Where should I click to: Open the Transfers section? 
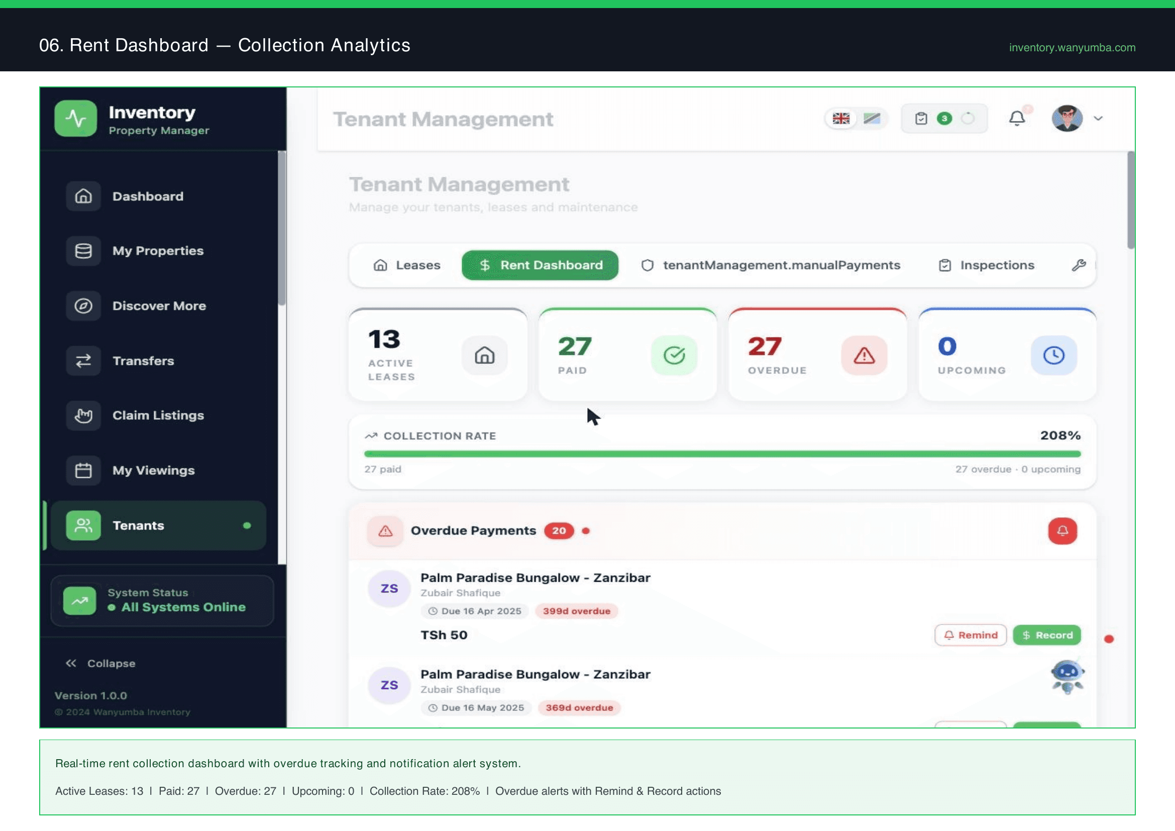159,361
